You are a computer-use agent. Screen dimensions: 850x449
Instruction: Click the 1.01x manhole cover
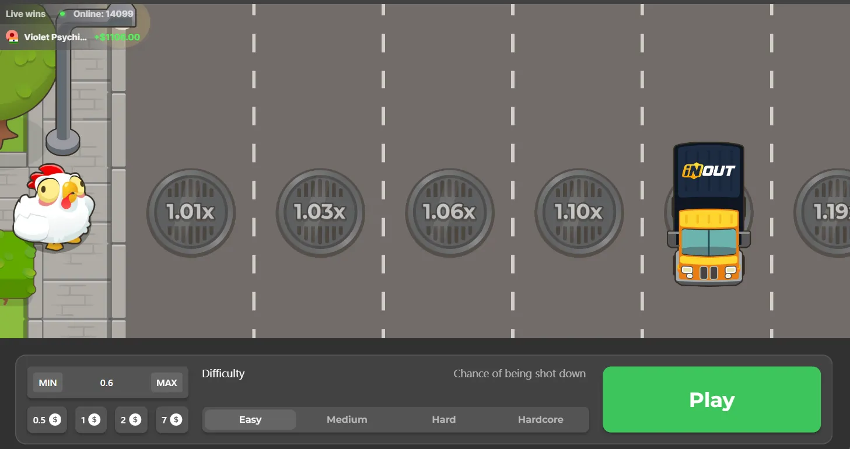click(x=191, y=212)
